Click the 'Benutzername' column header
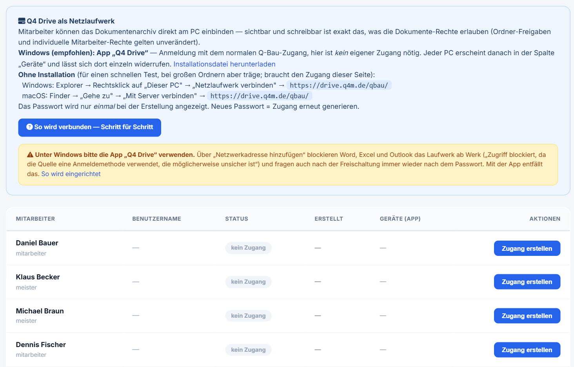The width and height of the screenshot is (574, 367). [x=156, y=219]
